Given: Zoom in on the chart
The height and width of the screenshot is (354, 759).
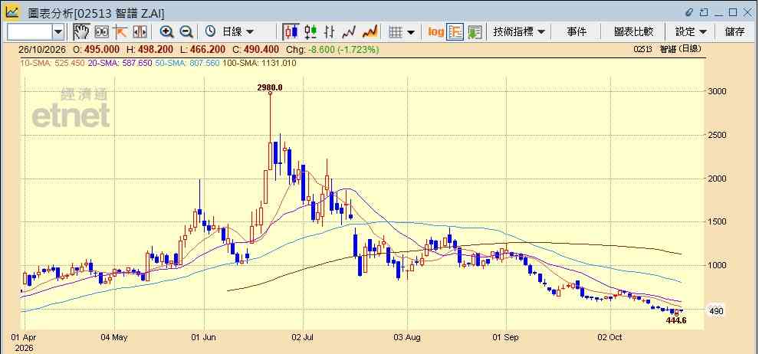Looking at the screenshot, I should pos(167,32).
